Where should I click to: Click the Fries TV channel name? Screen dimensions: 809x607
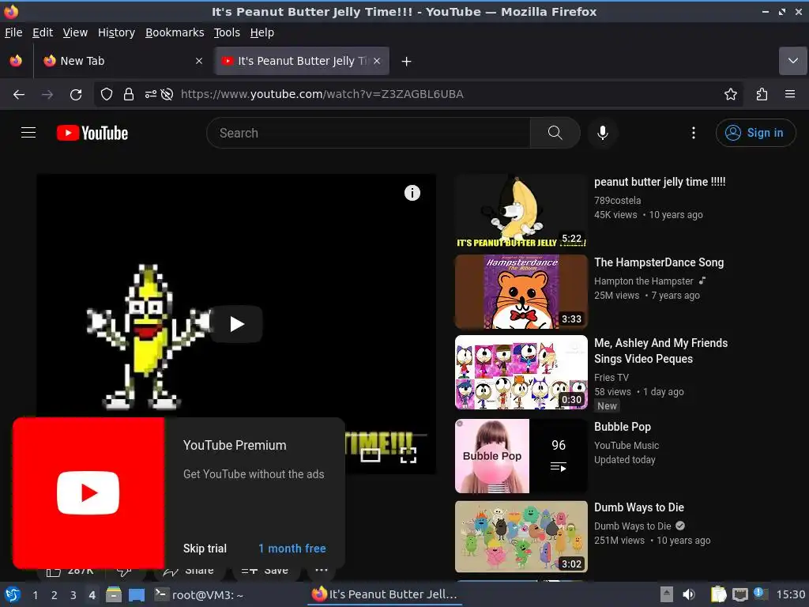point(611,377)
